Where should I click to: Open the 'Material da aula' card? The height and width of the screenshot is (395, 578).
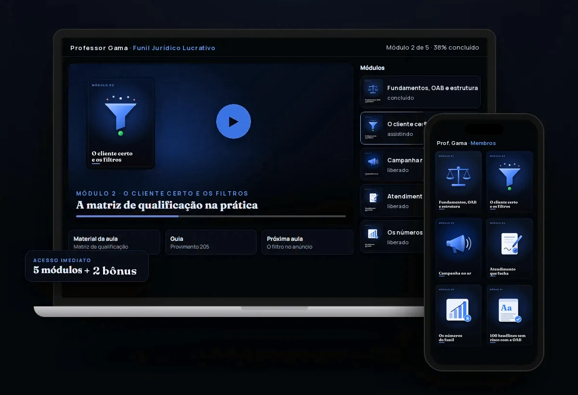114,242
